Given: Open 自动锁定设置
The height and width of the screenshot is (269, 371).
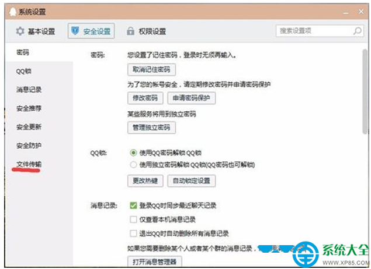Looking at the screenshot, I should [x=192, y=181].
